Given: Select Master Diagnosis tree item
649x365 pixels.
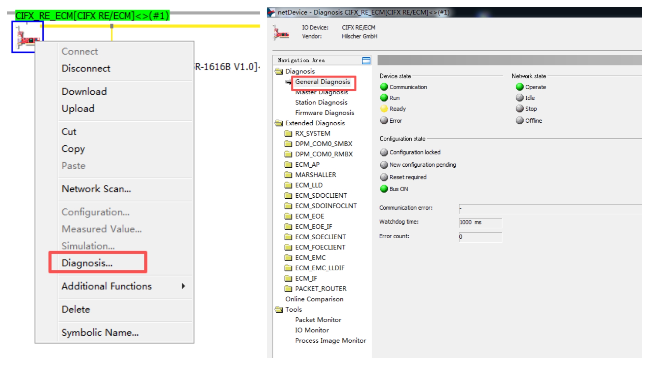Looking at the screenshot, I should pyautogui.click(x=321, y=92).
